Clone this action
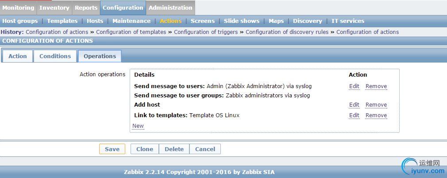Image resolution: width=447 pixels, height=178 pixels. 145,149
